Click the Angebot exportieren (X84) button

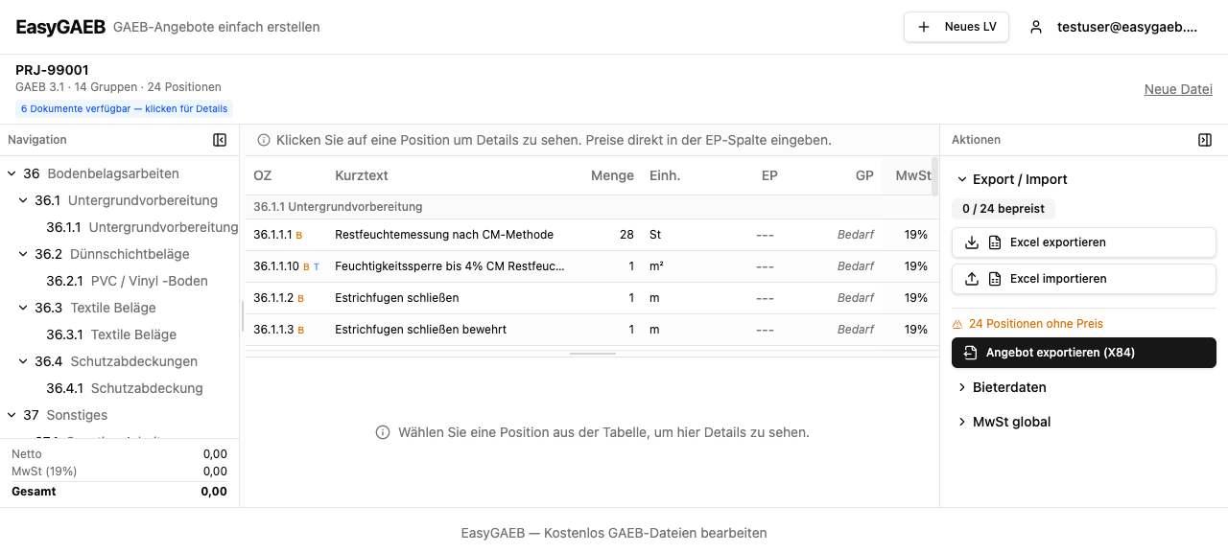point(1083,353)
